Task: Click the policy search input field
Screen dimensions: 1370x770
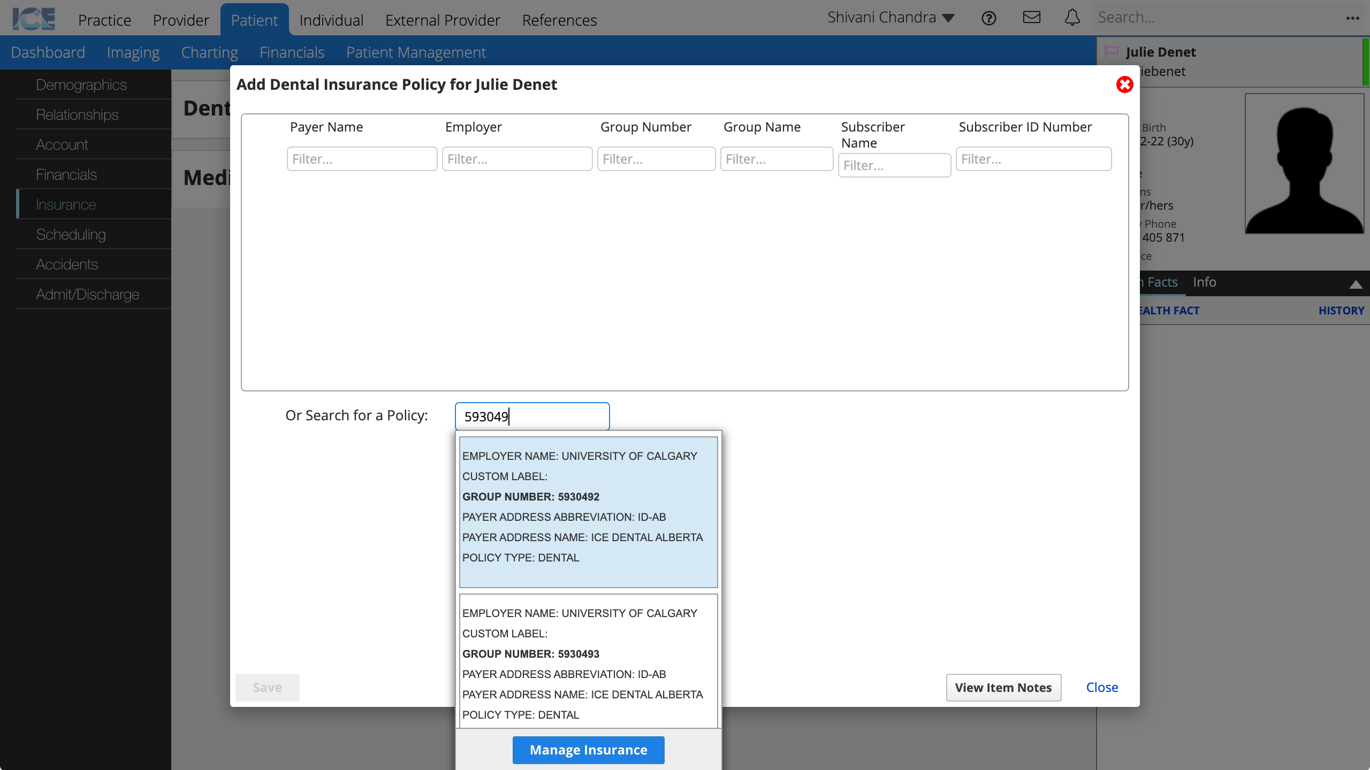Action: [531, 417]
